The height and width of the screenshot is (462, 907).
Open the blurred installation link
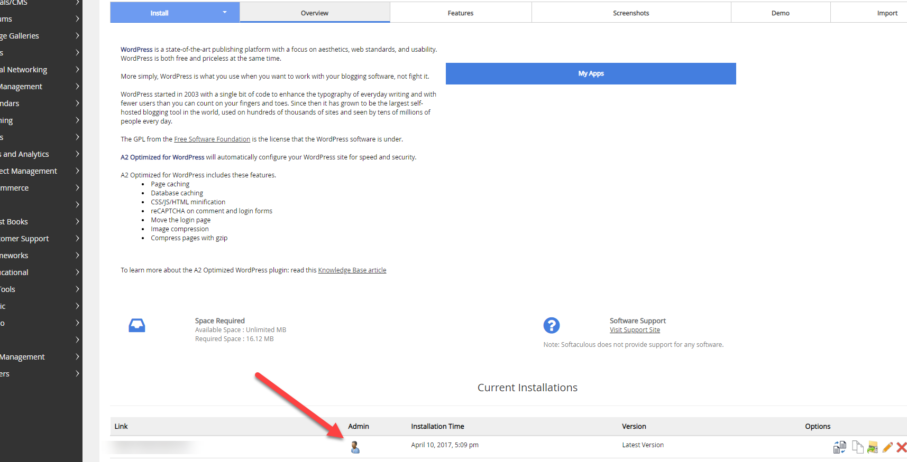[153, 447]
